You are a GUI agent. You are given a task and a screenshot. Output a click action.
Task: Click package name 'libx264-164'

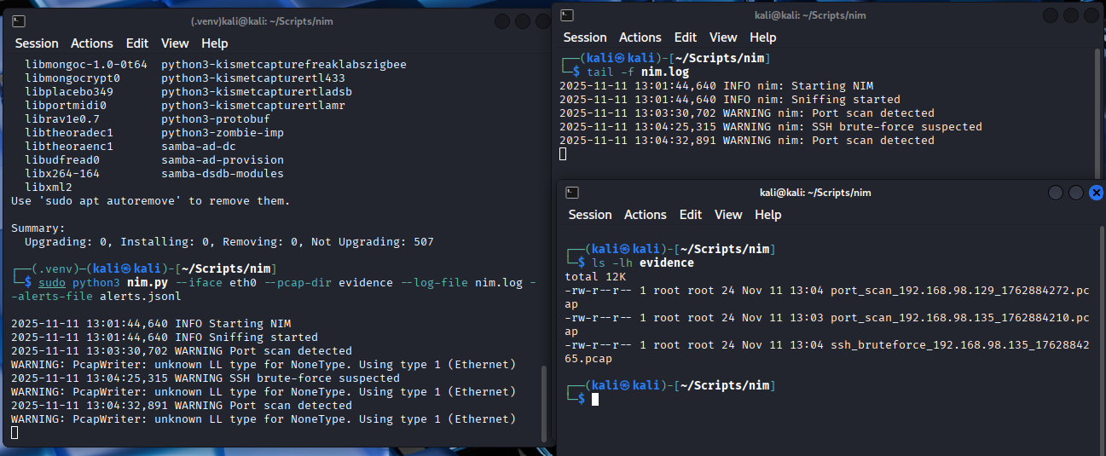tap(62, 173)
